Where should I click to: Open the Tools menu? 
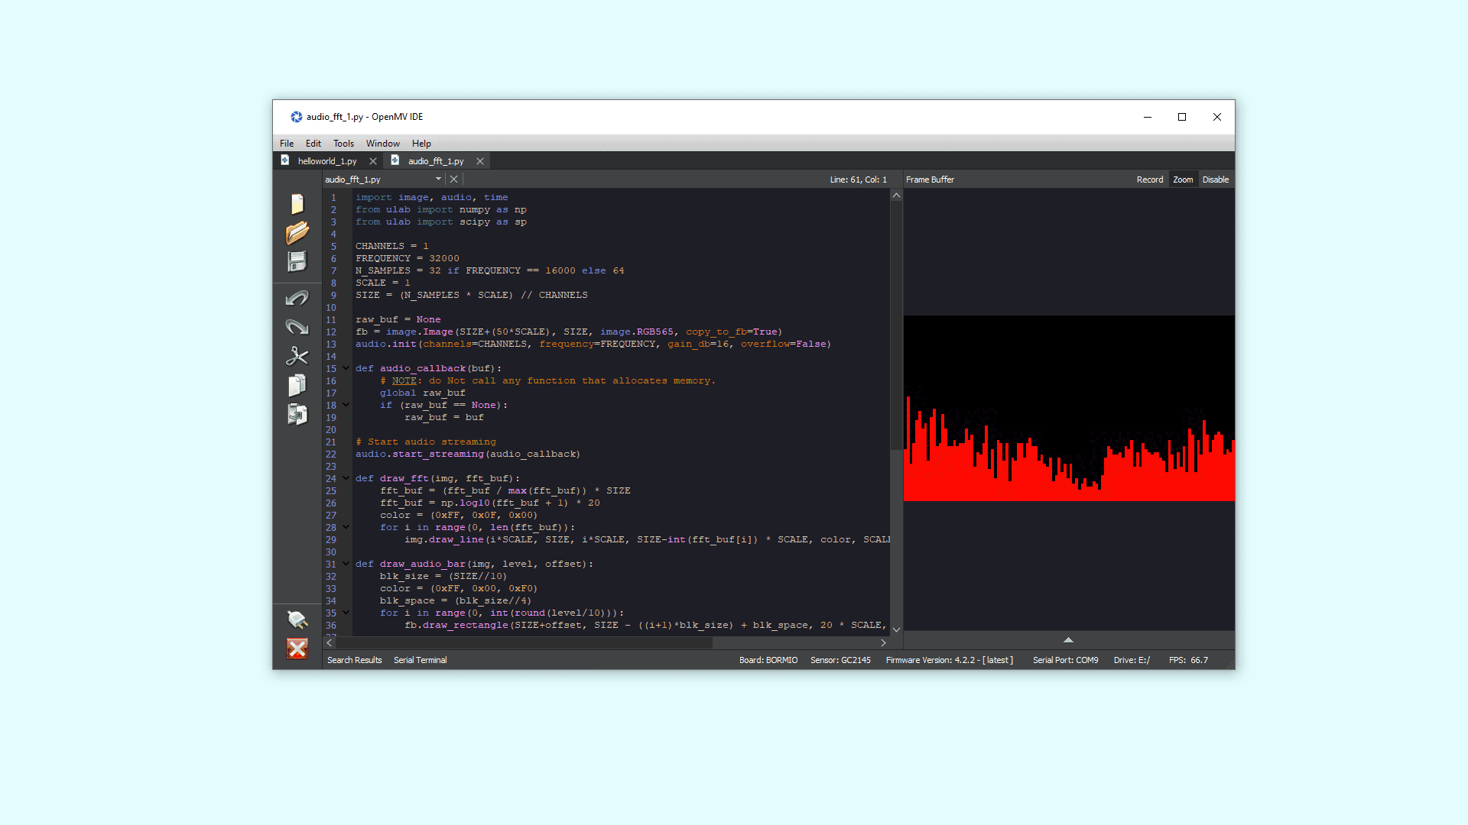point(343,144)
